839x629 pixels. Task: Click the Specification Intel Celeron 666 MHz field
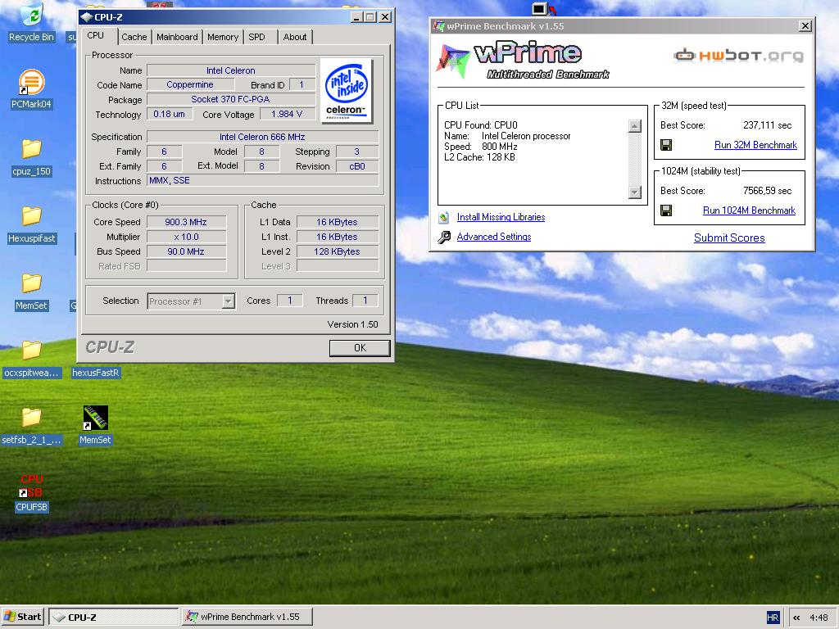tap(262, 137)
